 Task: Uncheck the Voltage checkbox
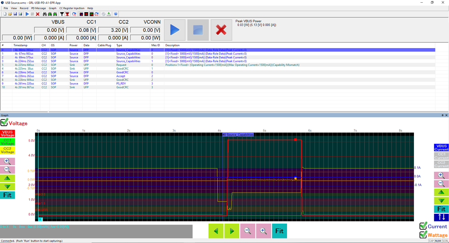click(x=4, y=123)
